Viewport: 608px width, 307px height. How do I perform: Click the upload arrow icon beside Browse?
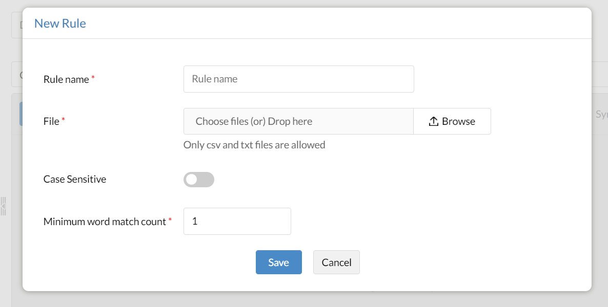(x=433, y=121)
